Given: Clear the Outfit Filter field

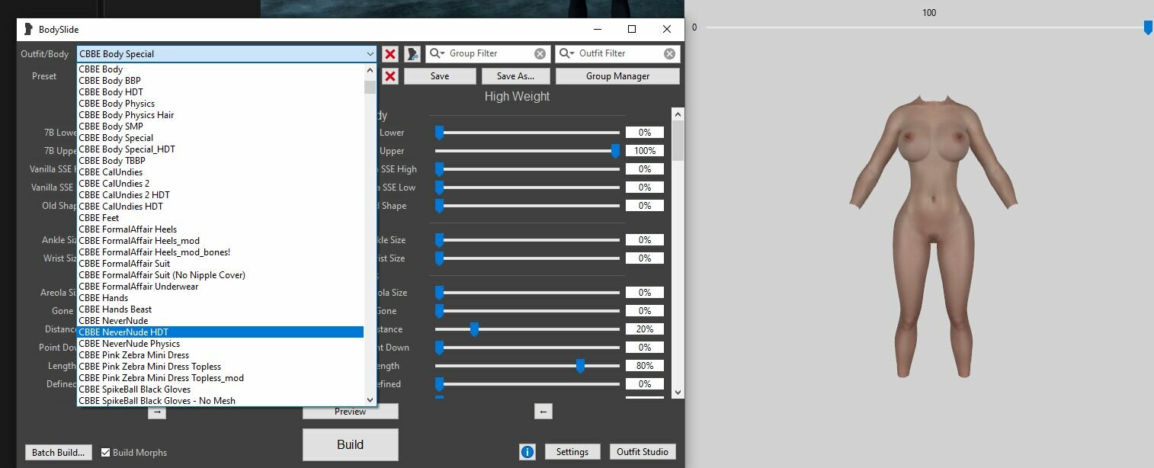Looking at the screenshot, I should coord(669,53).
